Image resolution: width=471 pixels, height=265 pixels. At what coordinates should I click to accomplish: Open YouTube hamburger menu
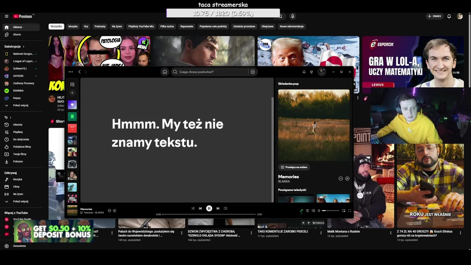coord(6,16)
